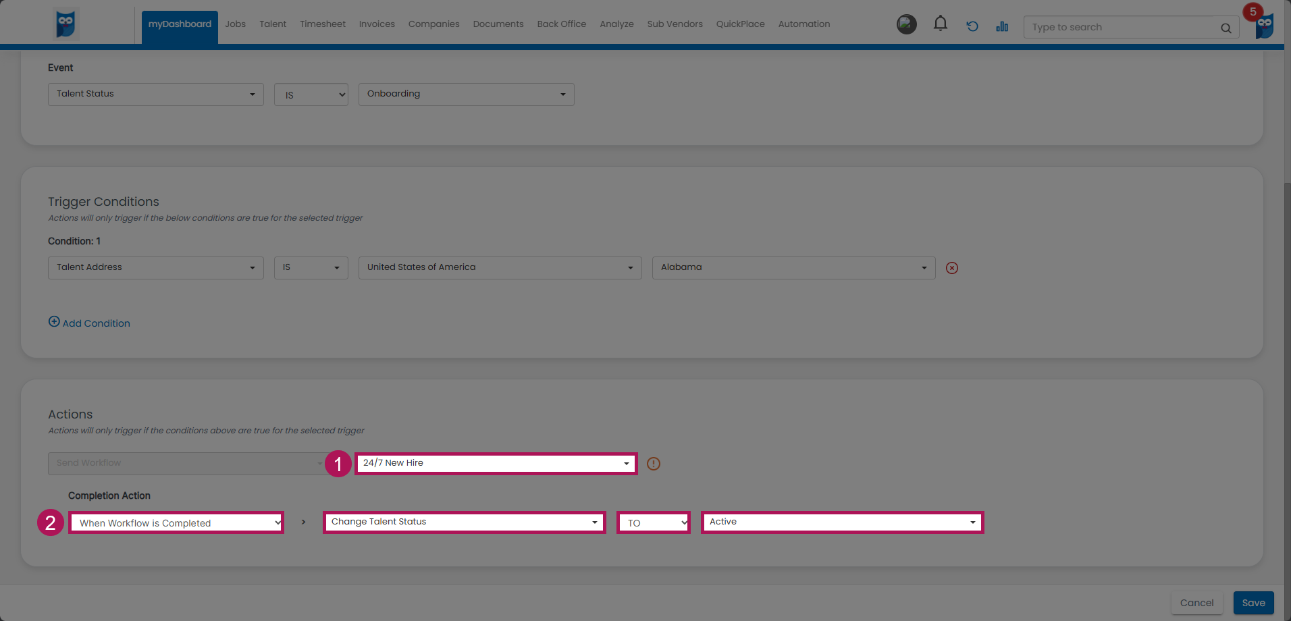Expand the Onboarding status dropdown

point(467,94)
